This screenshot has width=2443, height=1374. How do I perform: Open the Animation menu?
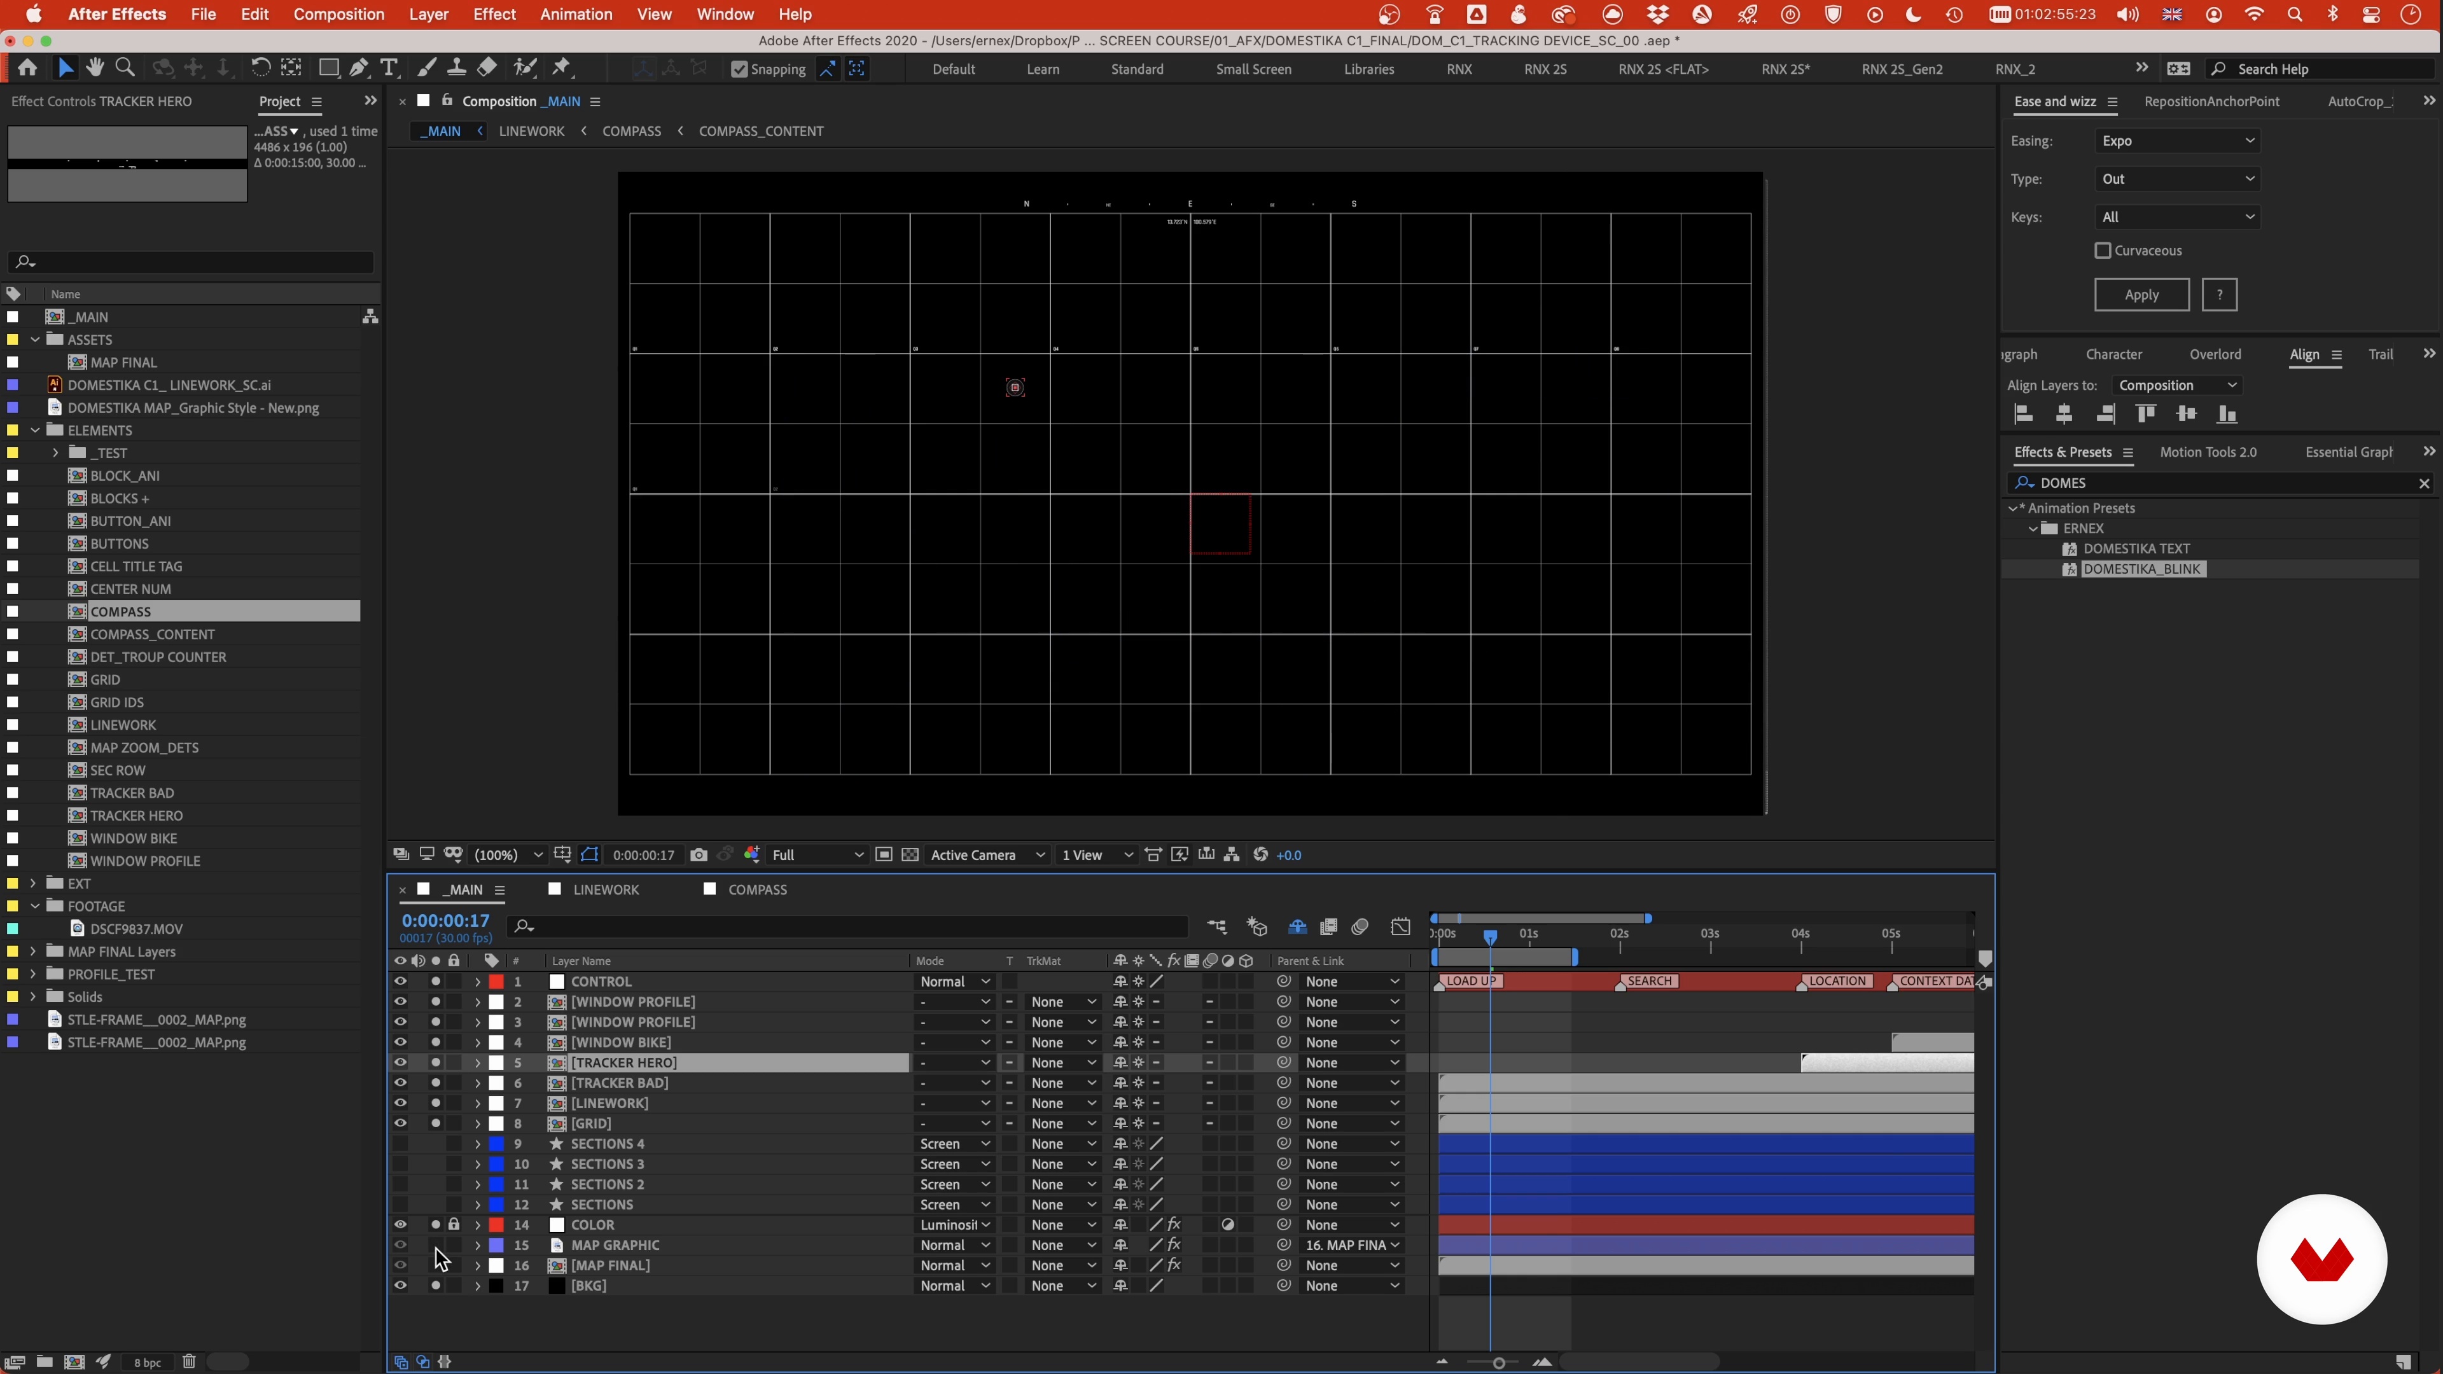576,14
